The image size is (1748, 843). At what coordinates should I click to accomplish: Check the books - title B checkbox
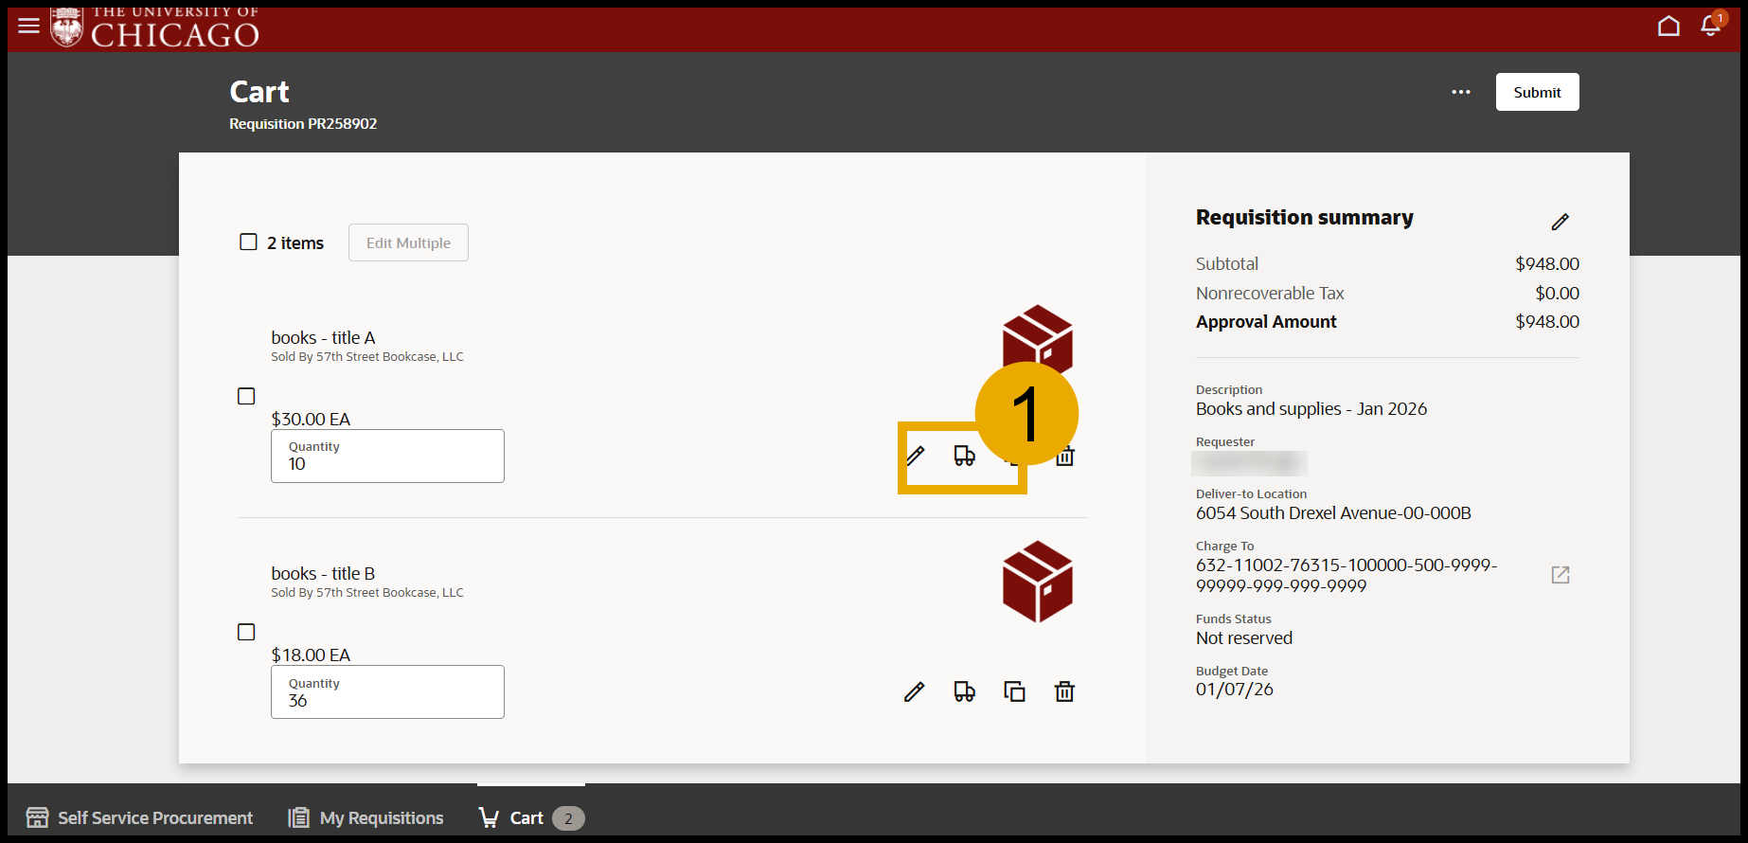[x=246, y=632]
